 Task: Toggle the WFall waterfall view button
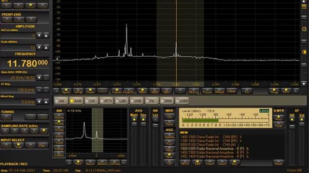coord(78,91)
